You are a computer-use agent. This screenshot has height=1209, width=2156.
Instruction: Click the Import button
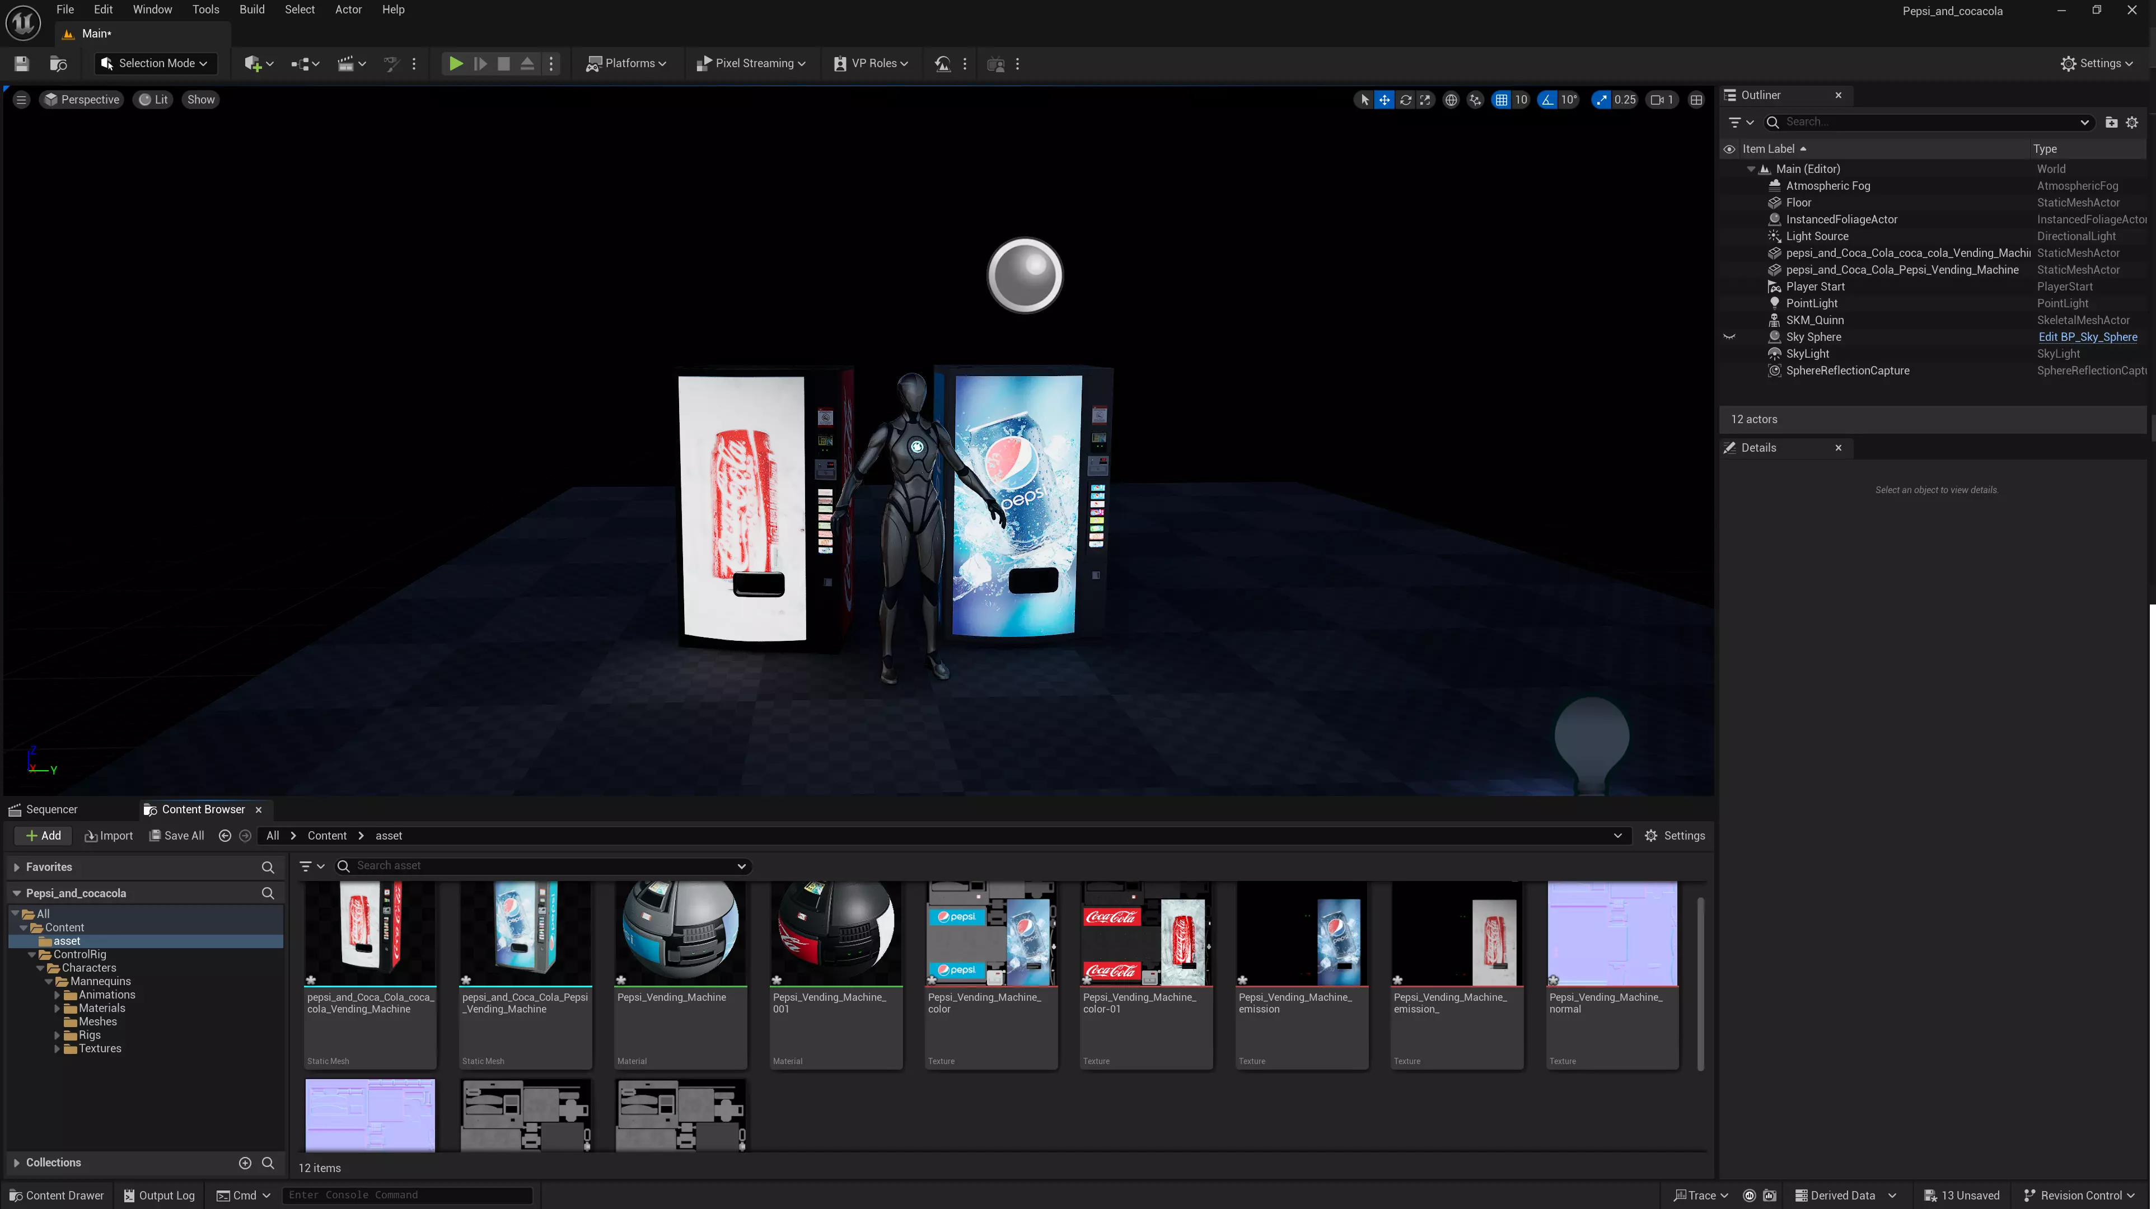pos(109,836)
